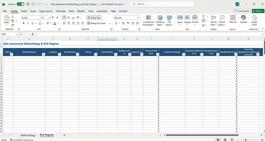Image resolution: width=265 pixels, height=141 pixels.
Task: Open the Data ribbon tab
Action: [x=71, y=11]
